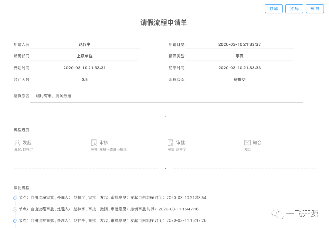The image size is (329, 228).
Task: Click the 流程状态 field showing 待提交
Action: 239,80
